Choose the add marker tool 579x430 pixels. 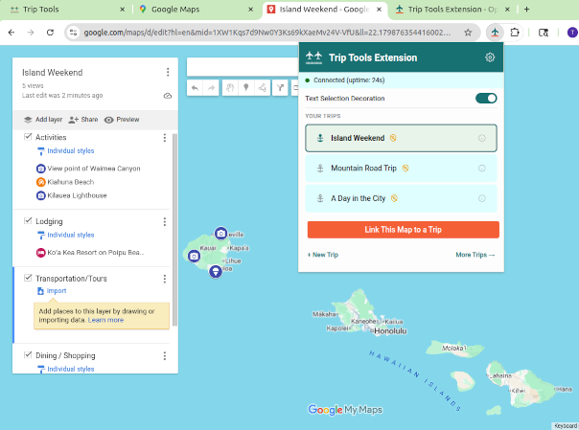(245, 88)
